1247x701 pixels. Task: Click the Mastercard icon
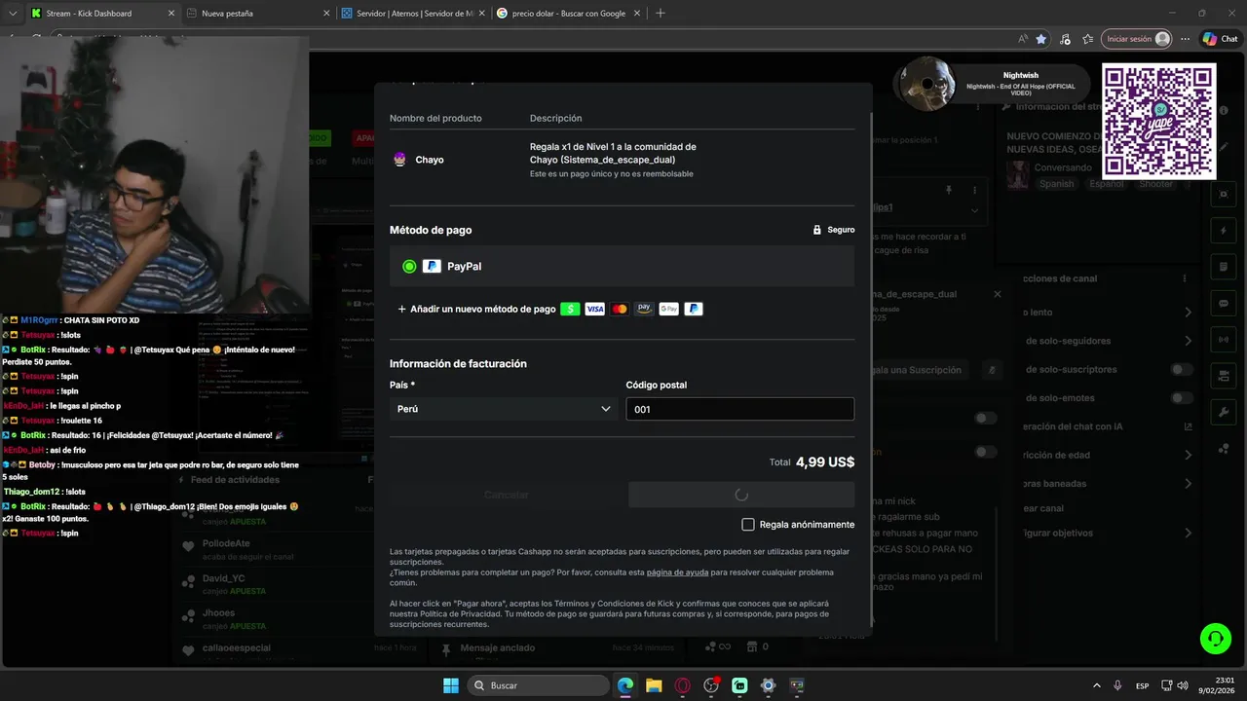coord(620,309)
